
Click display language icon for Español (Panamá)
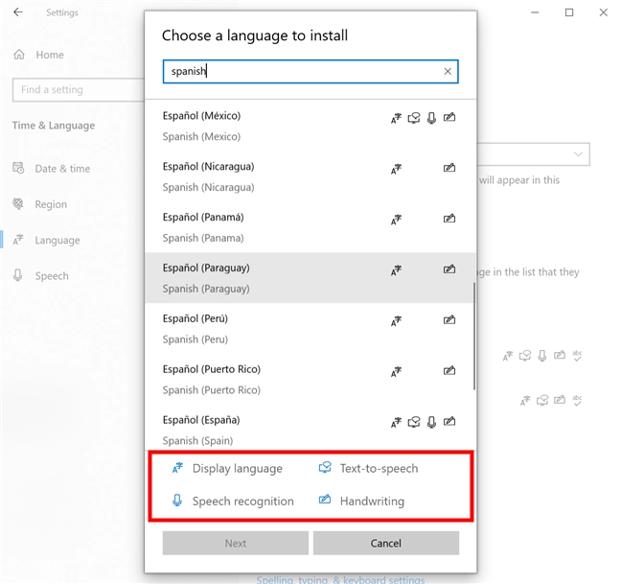tap(396, 219)
